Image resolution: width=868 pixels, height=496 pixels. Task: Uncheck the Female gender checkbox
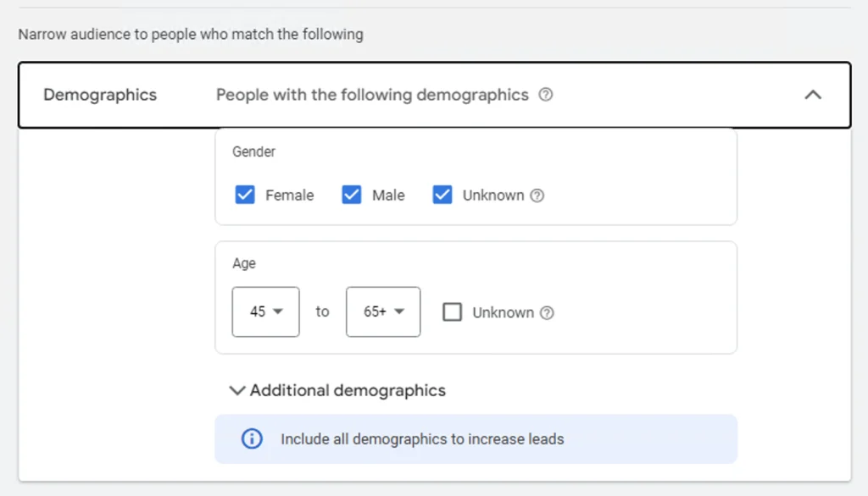point(245,195)
